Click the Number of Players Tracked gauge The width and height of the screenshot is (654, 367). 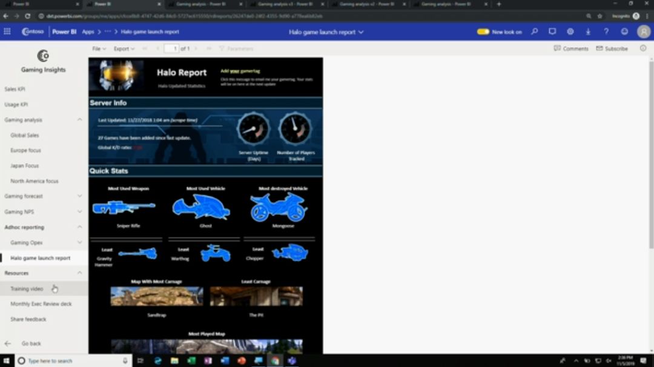pos(296,129)
